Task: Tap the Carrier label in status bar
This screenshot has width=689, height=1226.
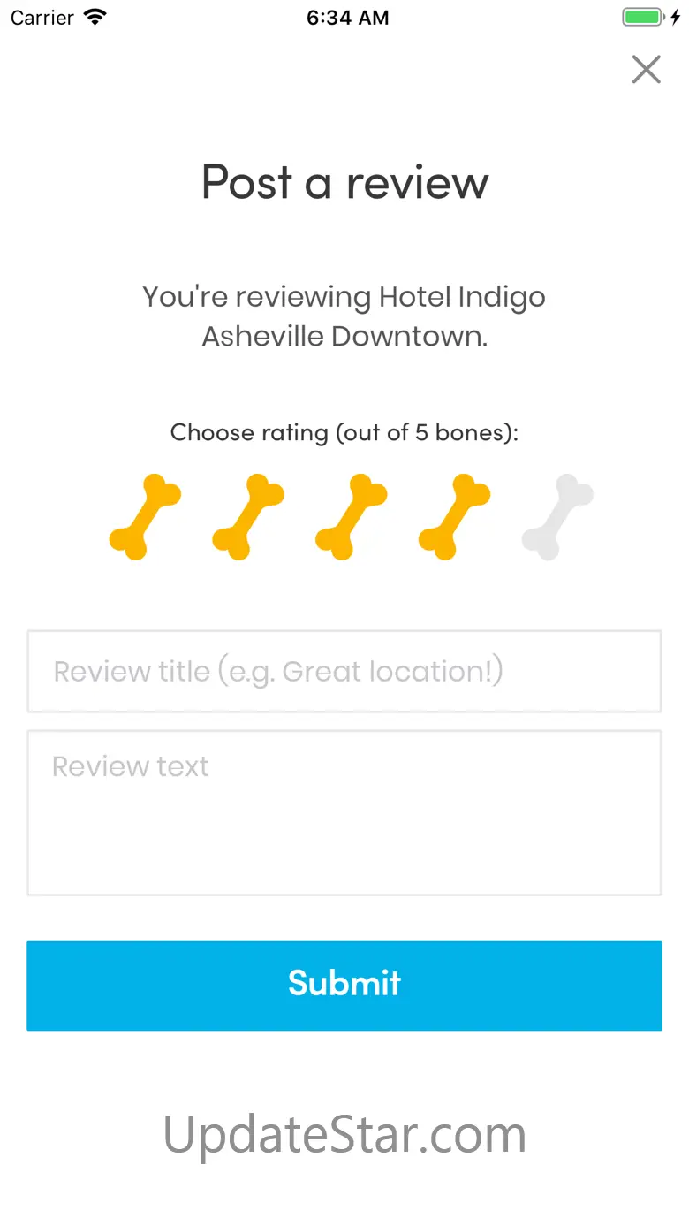Action: pos(42,18)
